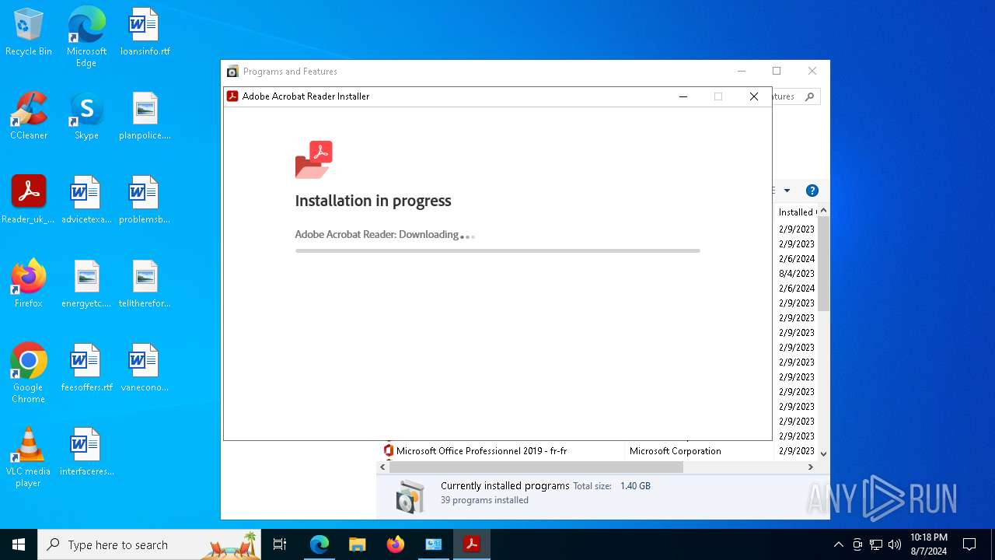Switch to Programs and Features taskbar button
This screenshot has height=560, width=995.
(433, 544)
